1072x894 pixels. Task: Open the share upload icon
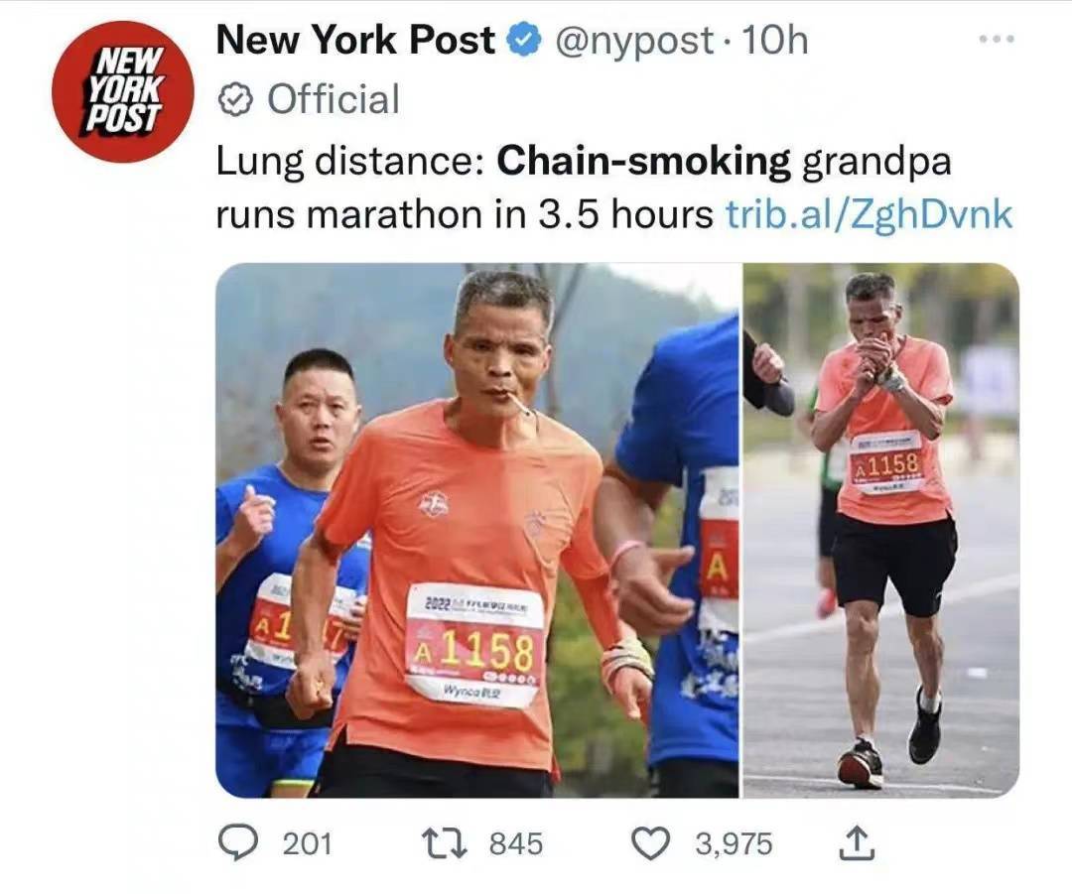pos(857,842)
